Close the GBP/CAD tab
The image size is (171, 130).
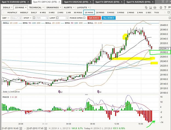59,2
